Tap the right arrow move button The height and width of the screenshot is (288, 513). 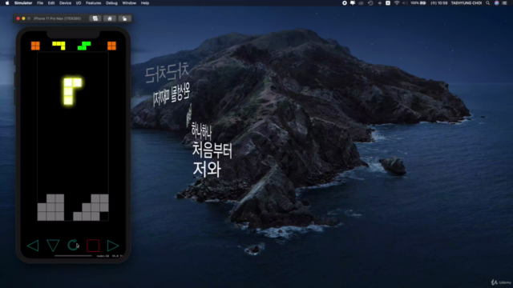tap(113, 246)
